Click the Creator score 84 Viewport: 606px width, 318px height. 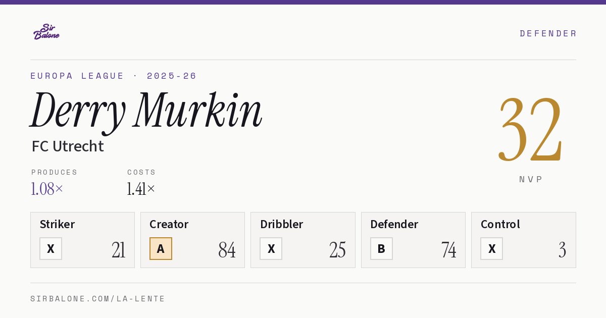tap(227, 250)
